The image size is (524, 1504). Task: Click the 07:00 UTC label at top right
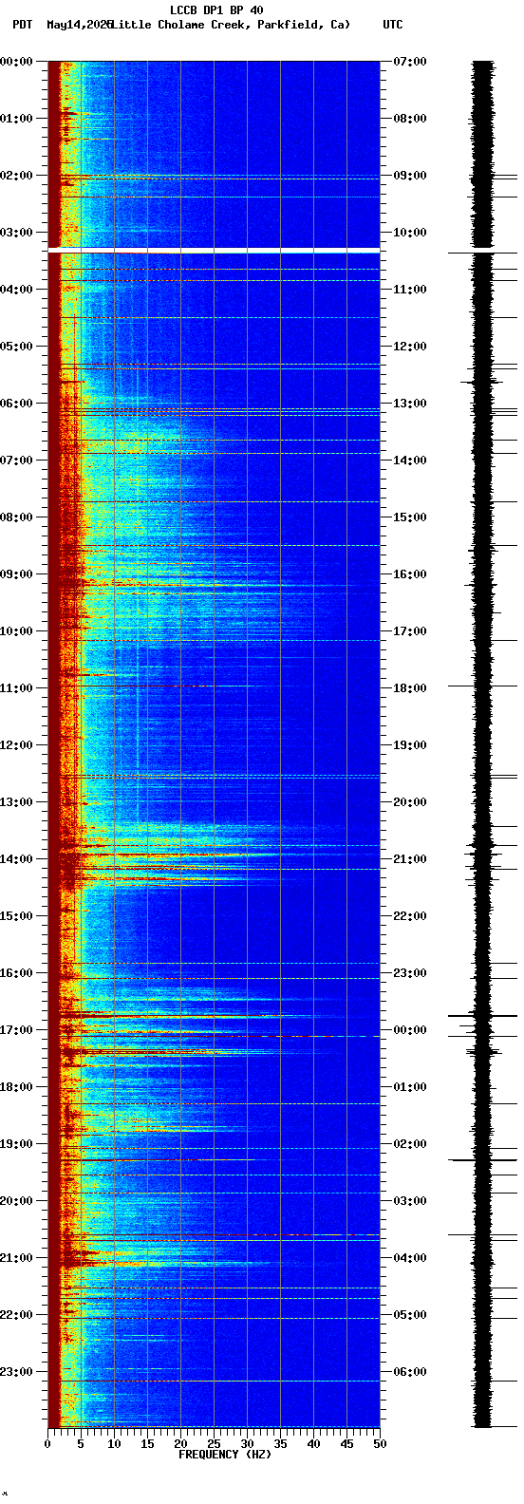click(x=410, y=62)
